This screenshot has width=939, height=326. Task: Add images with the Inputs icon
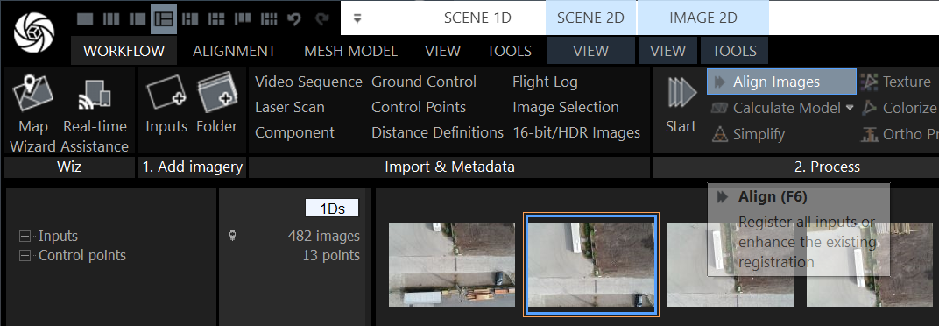(x=166, y=103)
